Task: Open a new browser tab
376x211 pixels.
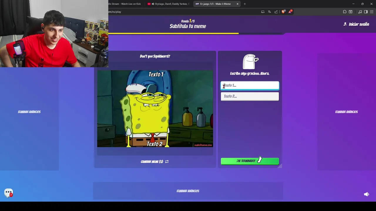Action: 245,4
